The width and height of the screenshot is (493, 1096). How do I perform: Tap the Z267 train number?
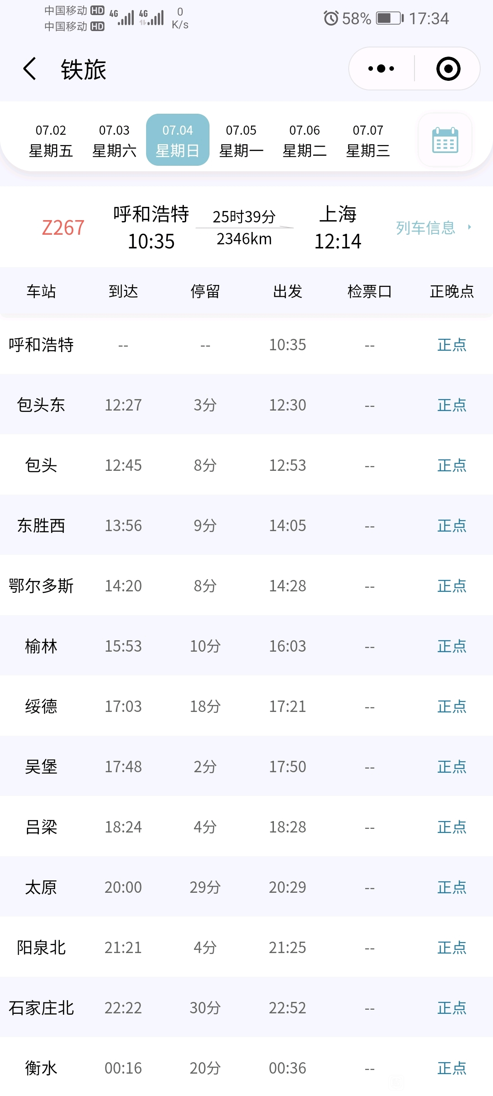click(x=63, y=227)
